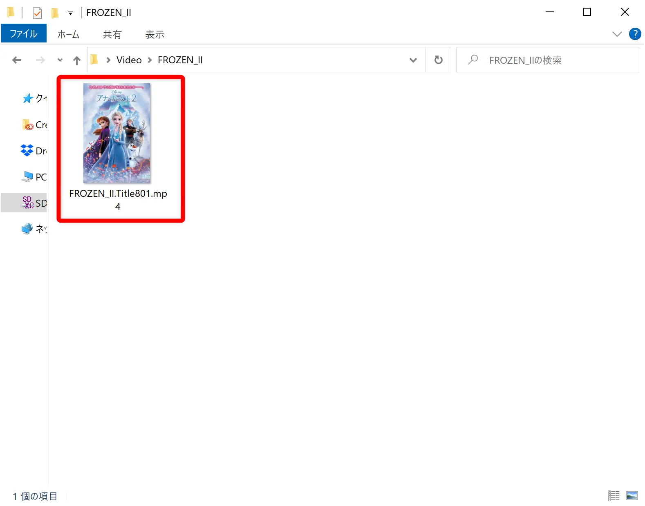Screen dimensions: 645x506
Task: Open the 共有 ribbon tab
Action: [x=112, y=34]
